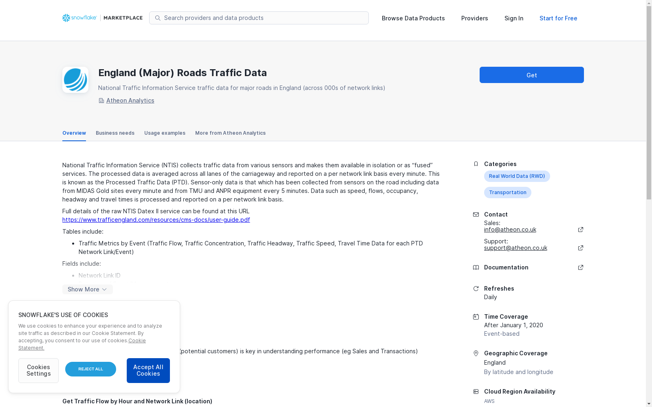This screenshot has height=407, width=652.
Task: Open Browse Data Products menu
Action: [413, 18]
